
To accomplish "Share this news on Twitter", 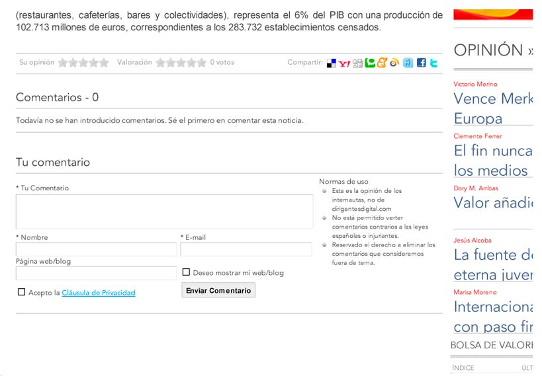I will [433, 63].
